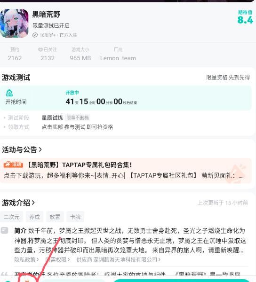256x282 pixels.
Task: Tap the verified checkmark beside 16周岁+
Action: 35,35
